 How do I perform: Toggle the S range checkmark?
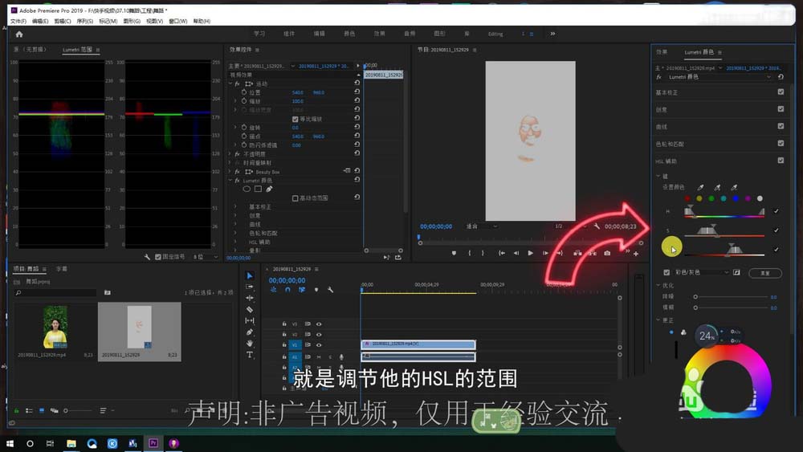coord(777,230)
